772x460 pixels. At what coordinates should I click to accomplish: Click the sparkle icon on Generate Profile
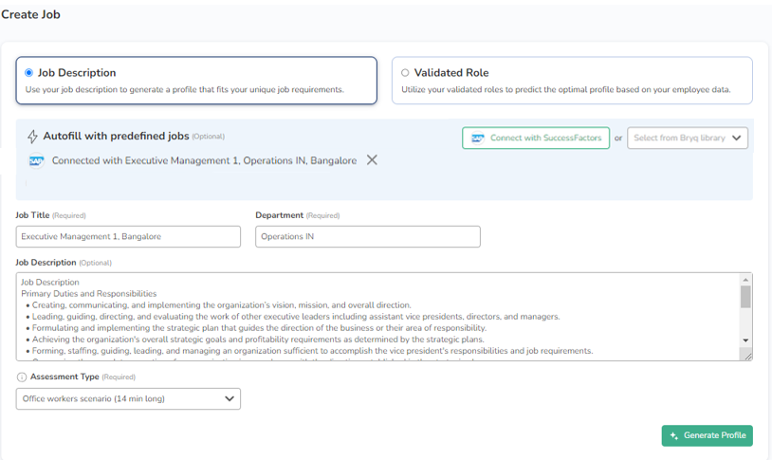[674, 435]
